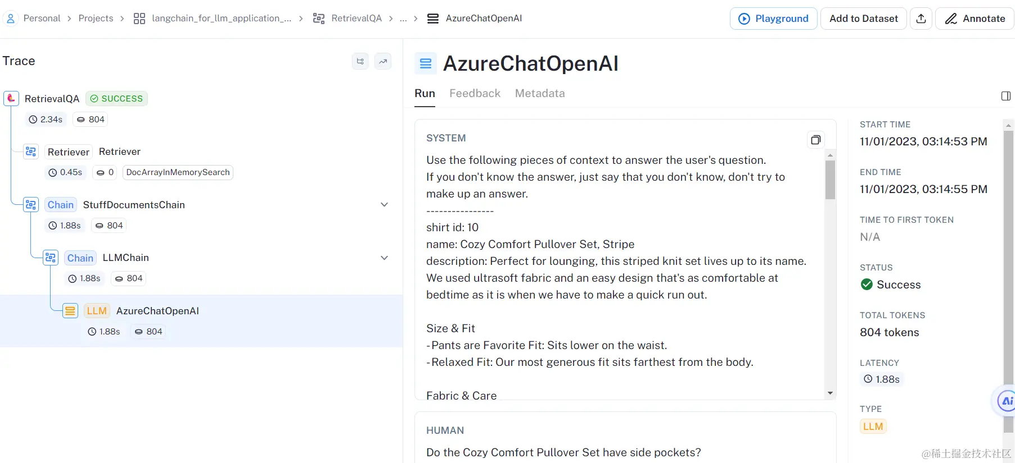The image size is (1015, 463).
Task: Click the system message scrollbar thumb
Action: tap(830, 180)
